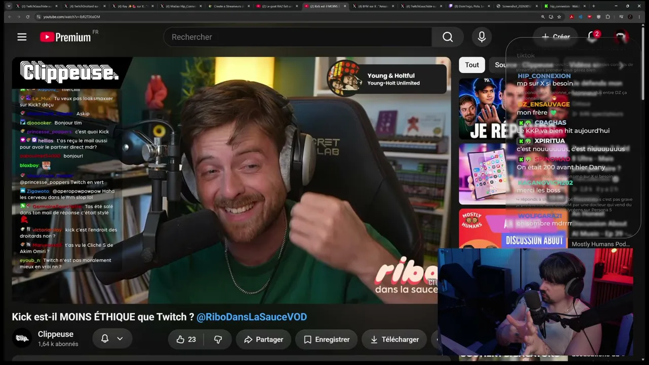Open Clippeuse channel avatar
The image size is (649, 365).
pyautogui.click(x=22, y=339)
